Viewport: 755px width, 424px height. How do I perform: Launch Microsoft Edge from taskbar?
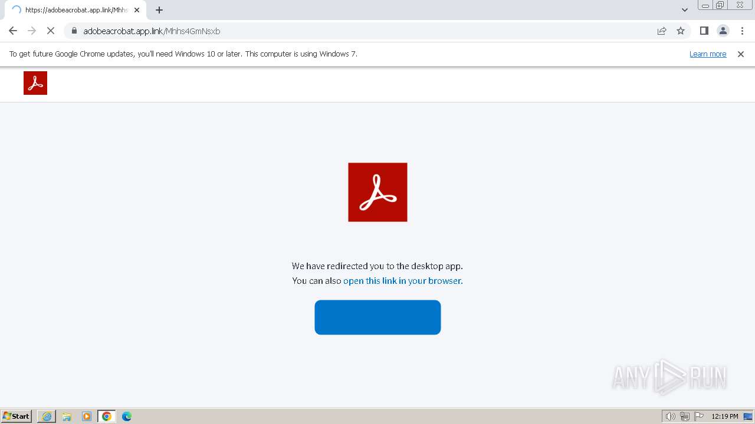tap(127, 416)
